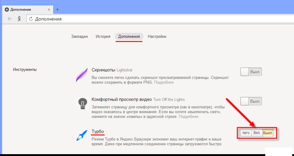Click the Lightshot name label
Screen dimensions: 294x156
pos(124,70)
